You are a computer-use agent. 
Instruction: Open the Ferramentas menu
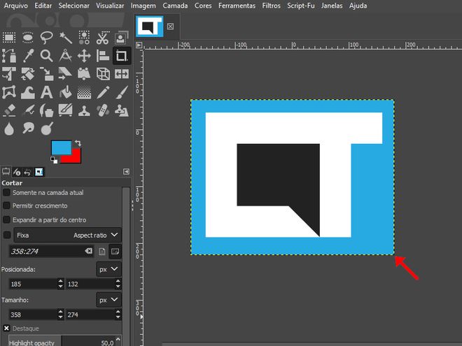[x=237, y=6]
